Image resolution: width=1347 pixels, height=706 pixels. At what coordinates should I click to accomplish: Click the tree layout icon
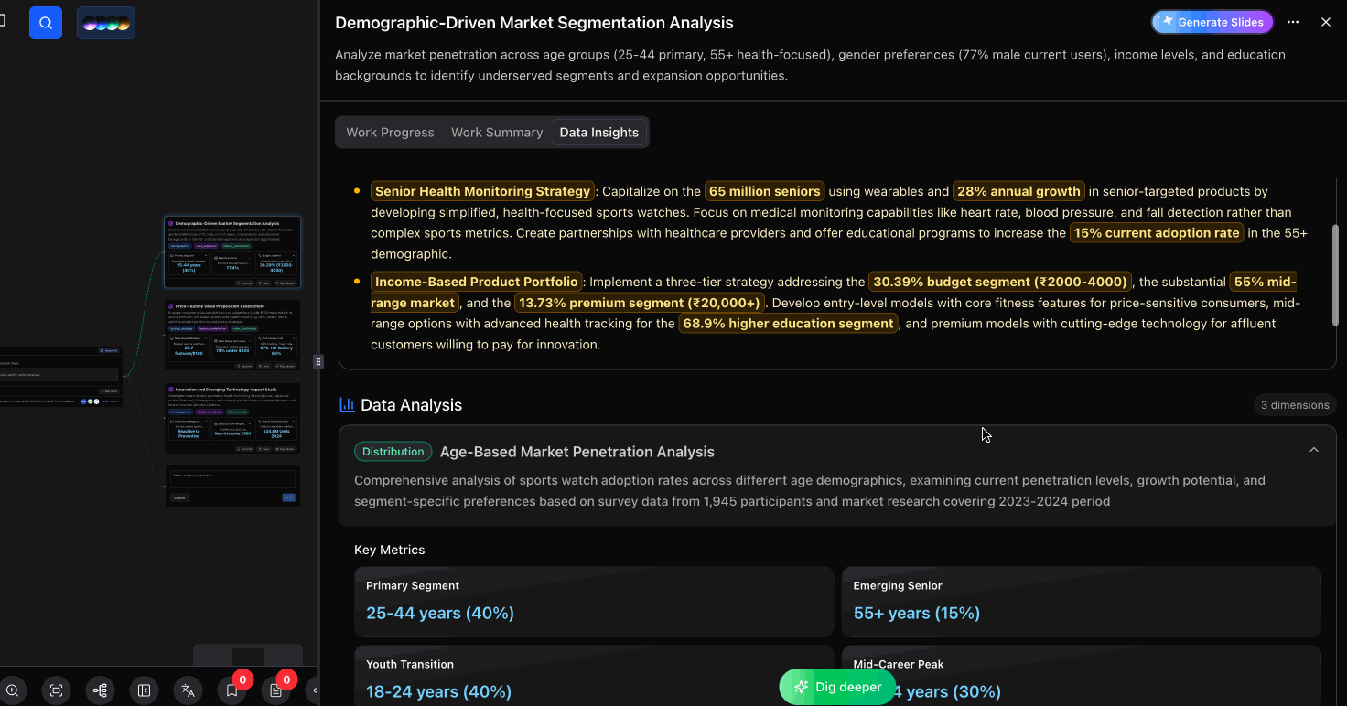(x=100, y=690)
